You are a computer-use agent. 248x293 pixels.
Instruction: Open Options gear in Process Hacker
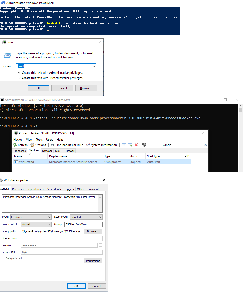[32, 145]
